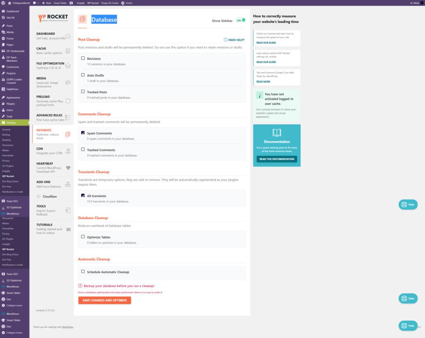Viewport: 425px width, 338px height.
Task: Click the Cloudflare logo icon
Action: click(x=39, y=196)
